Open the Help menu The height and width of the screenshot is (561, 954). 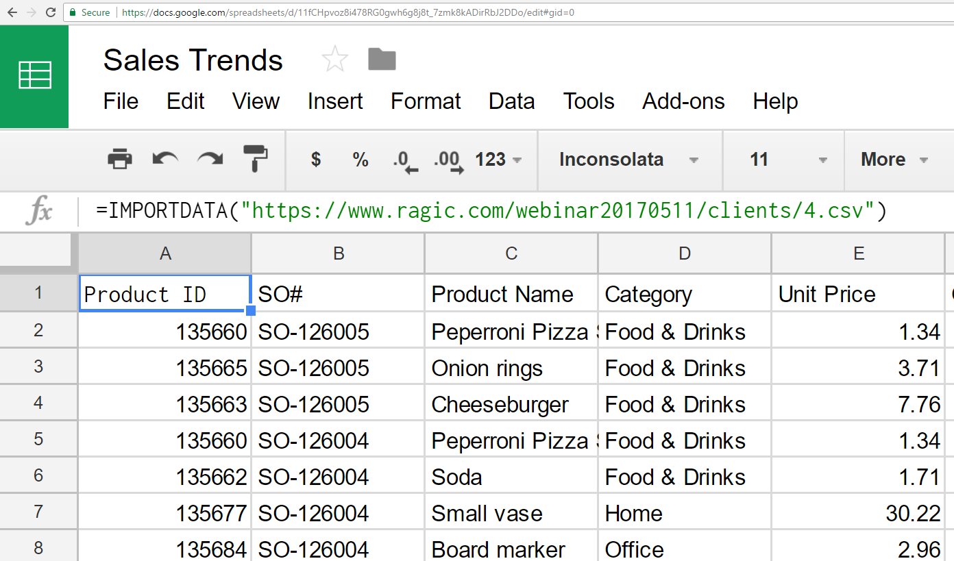point(775,101)
